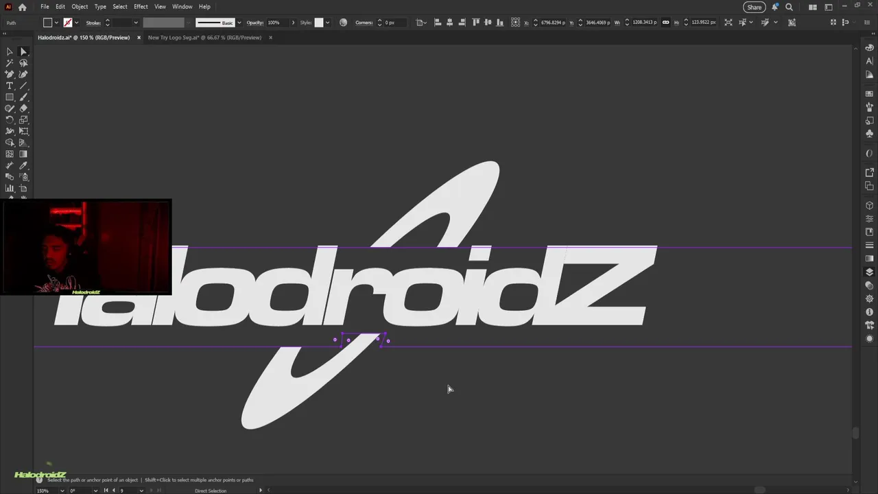Open the Corners options link

coord(364,23)
